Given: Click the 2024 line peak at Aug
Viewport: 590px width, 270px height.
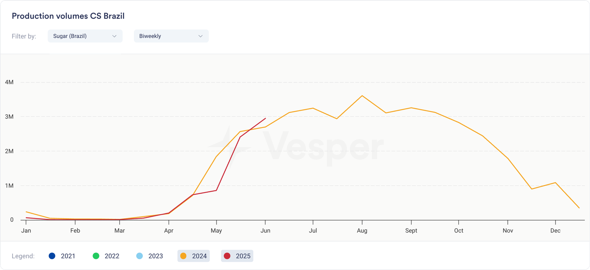Looking at the screenshot, I should click(362, 96).
